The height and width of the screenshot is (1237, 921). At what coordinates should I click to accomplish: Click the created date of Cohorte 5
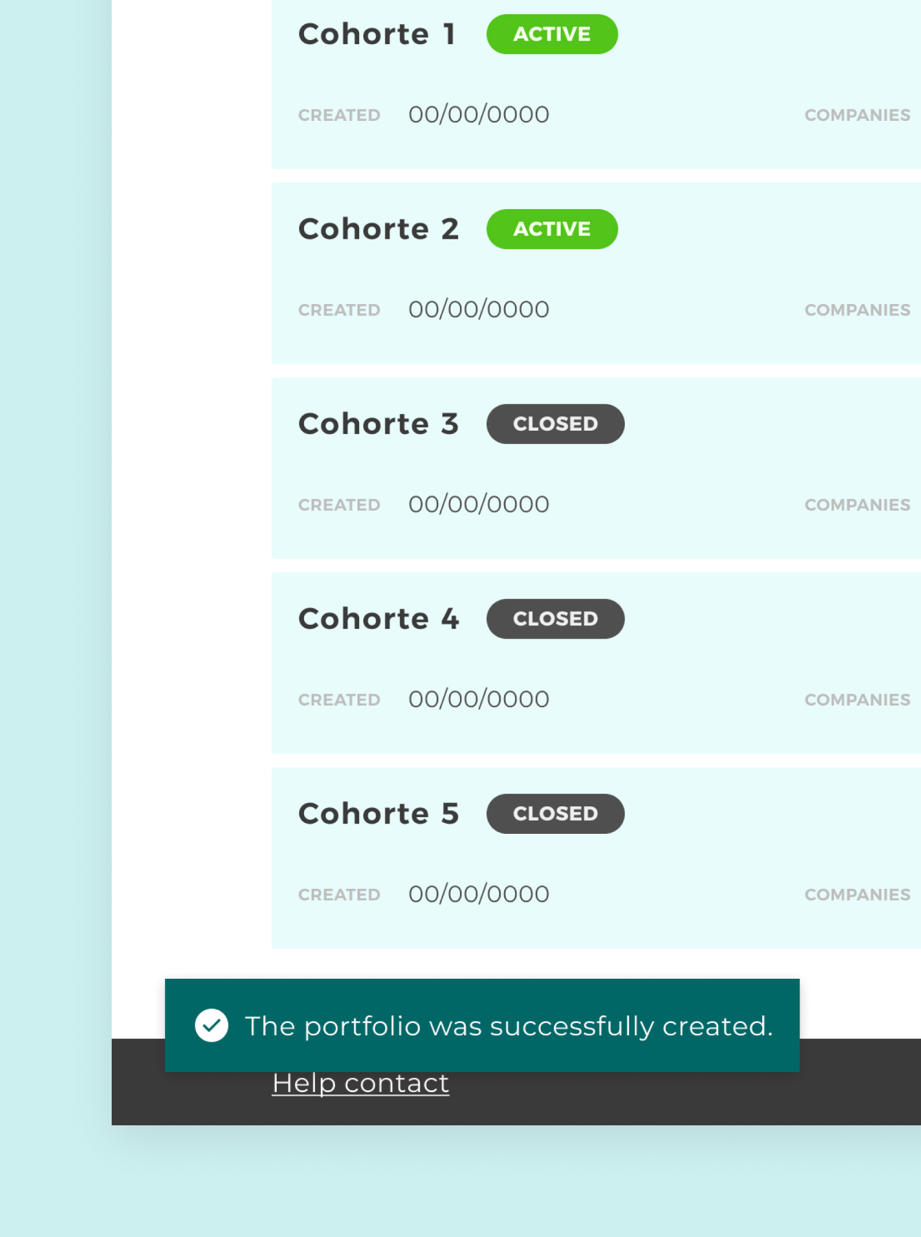478,894
